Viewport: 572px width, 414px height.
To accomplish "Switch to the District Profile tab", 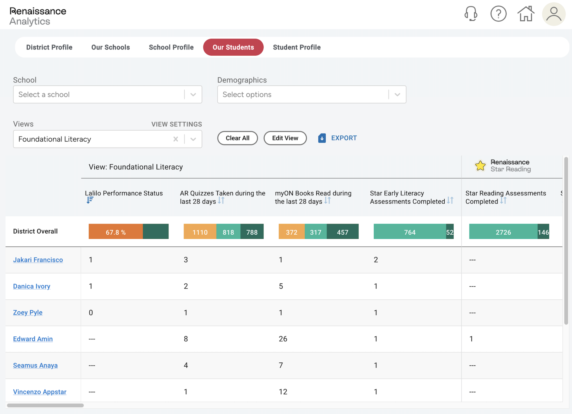I will pyautogui.click(x=49, y=47).
